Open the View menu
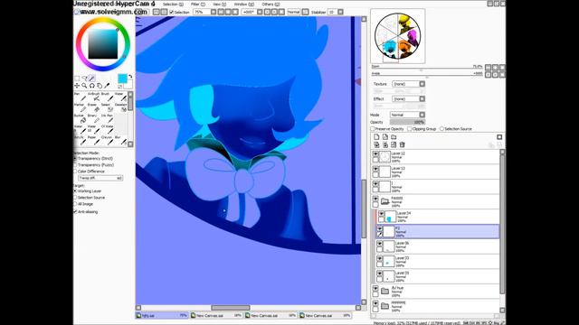Image resolution: width=579 pixels, height=325 pixels. (x=219, y=4)
